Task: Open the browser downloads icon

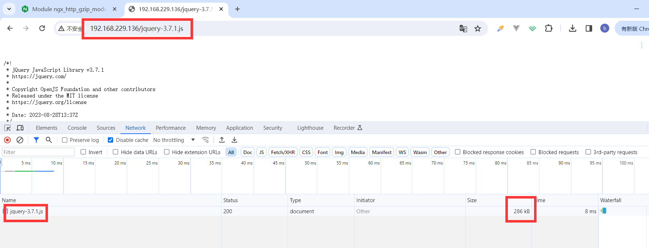Action: [x=573, y=28]
